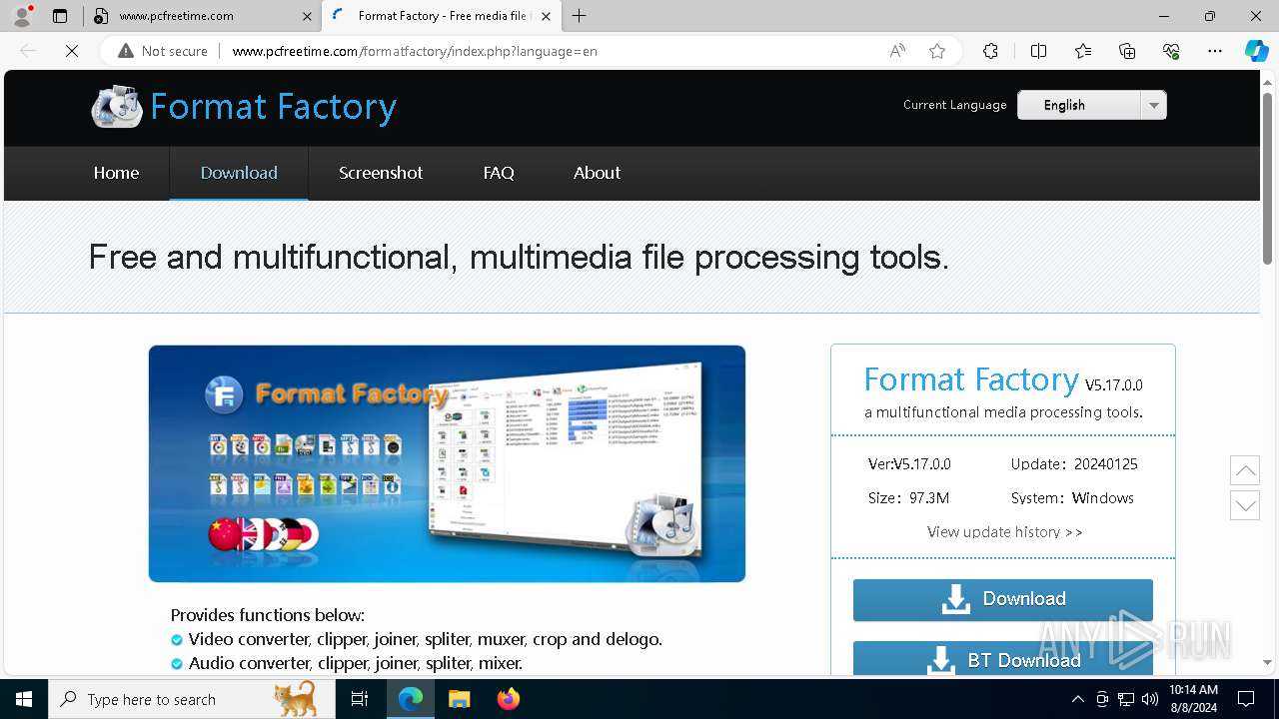Screen dimensions: 1279x719
Task: Open the Screenshot menu item
Action: click(381, 173)
